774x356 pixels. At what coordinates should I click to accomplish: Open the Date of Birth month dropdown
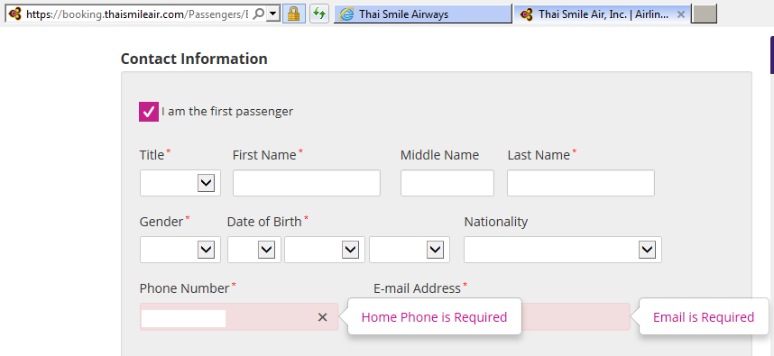[325, 250]
